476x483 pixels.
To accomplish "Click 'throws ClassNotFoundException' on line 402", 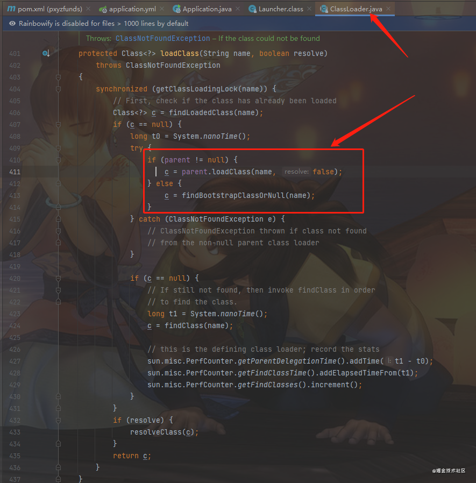I will point(158,65).
